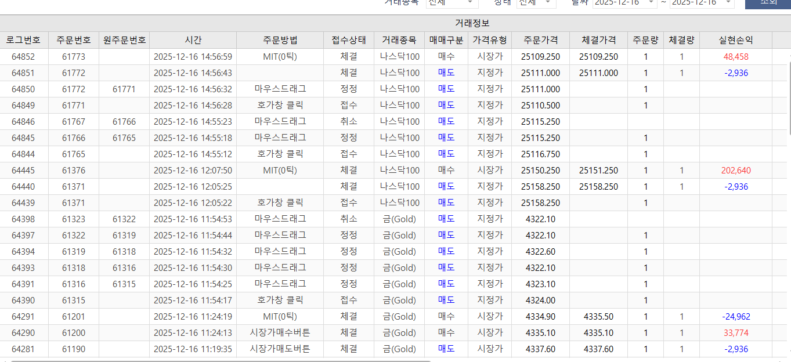Click time 2025-12-16 11:19:35

[193, 349]
